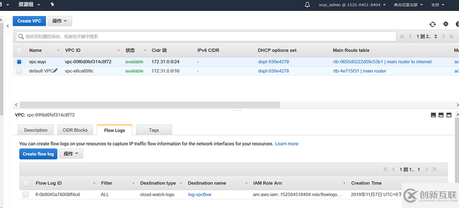Viewport: 459px width, 208px height.
Task: Switch to the Description tab
Action: [36, 130]
